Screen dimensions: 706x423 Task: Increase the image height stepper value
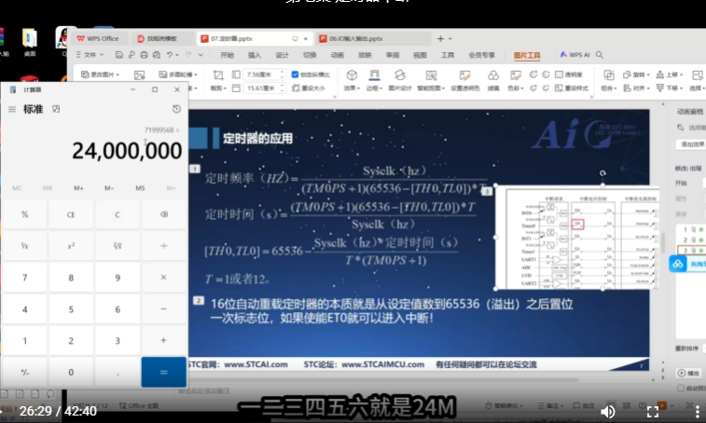pyautogui.click(x=282, y=72)
